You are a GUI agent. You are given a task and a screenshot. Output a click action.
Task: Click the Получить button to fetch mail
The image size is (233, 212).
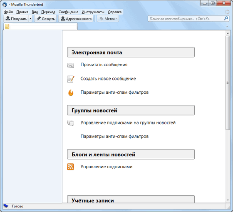16,19
